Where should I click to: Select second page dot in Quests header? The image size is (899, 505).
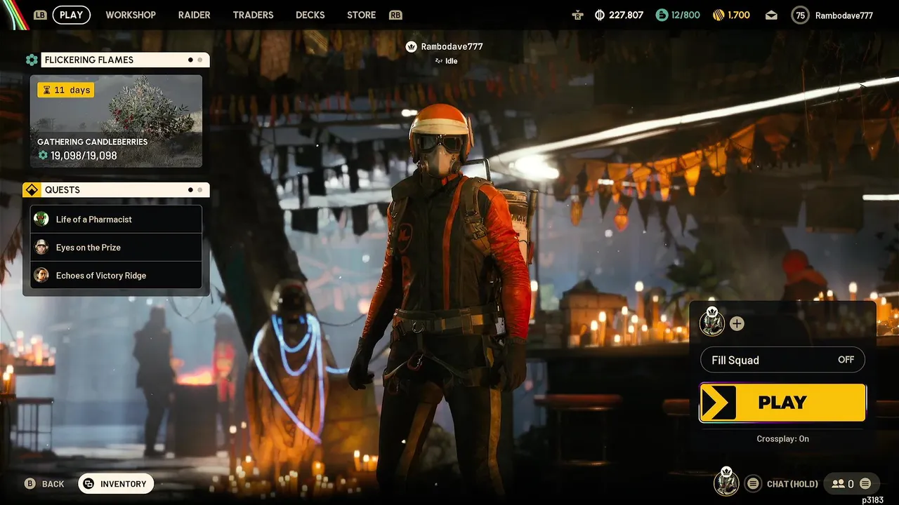click(x=200, y=189)
